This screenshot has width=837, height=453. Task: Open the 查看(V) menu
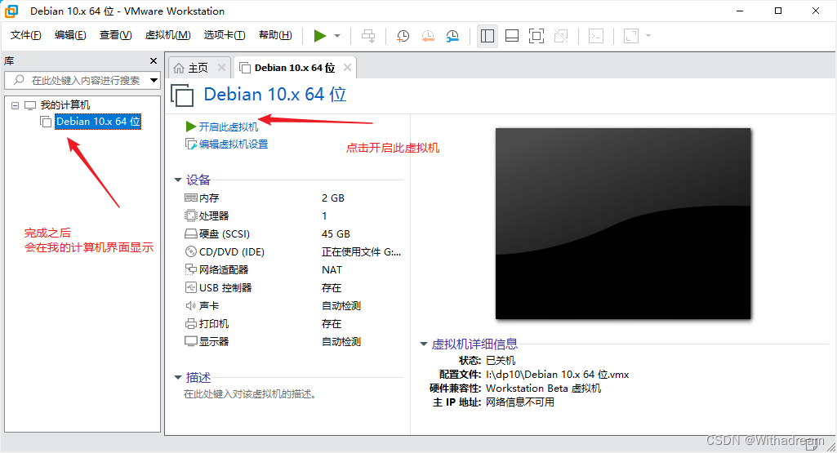[x=116, y=35]
